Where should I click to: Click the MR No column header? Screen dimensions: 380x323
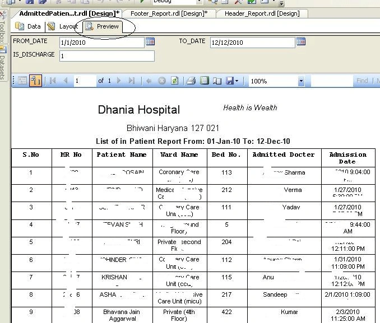tap(72, 158)
